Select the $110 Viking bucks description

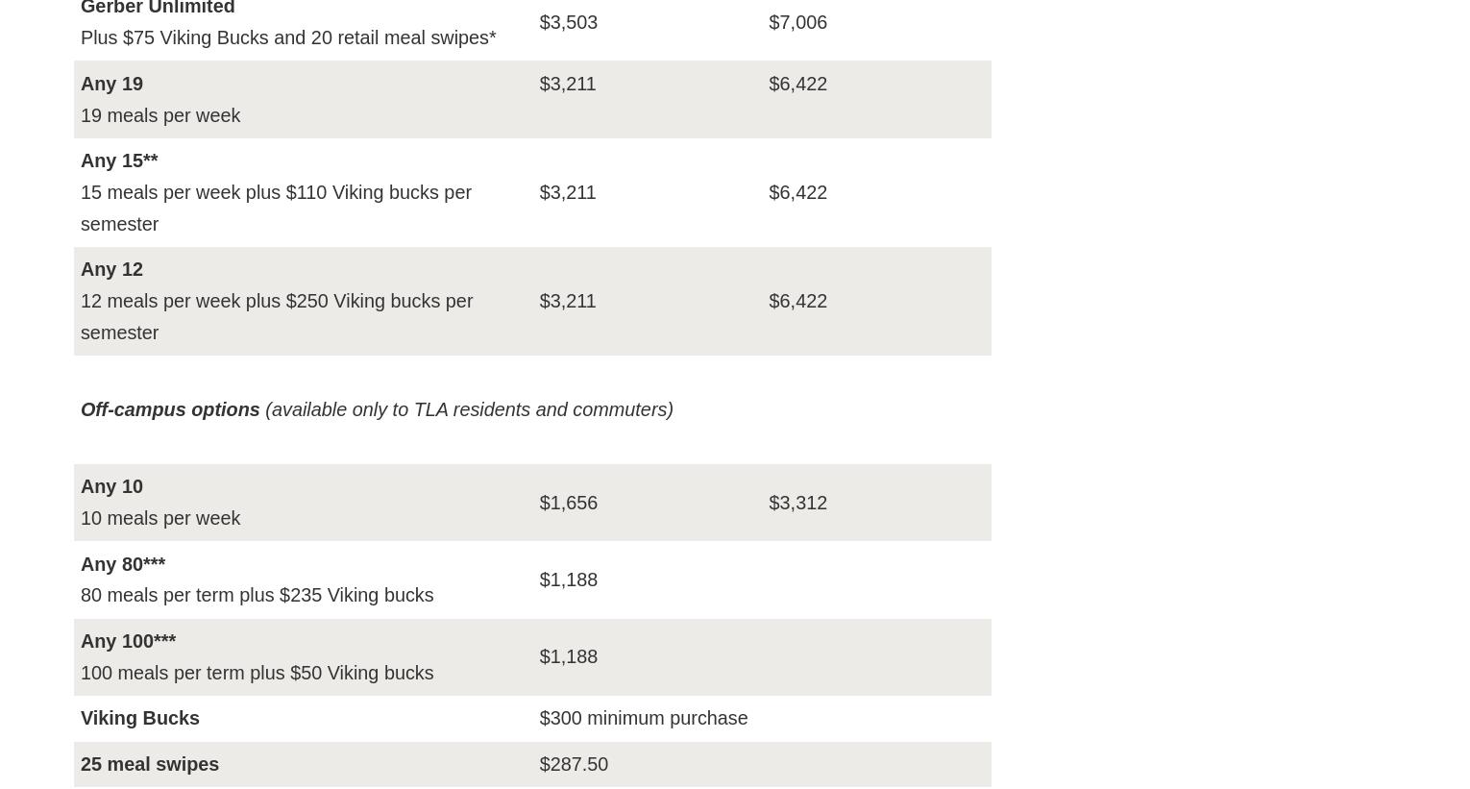click(x=276, y=208)
